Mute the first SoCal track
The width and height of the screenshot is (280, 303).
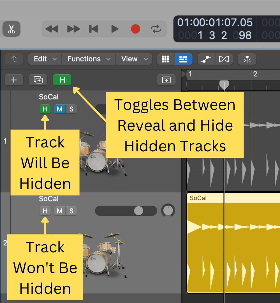pos(59,109)
